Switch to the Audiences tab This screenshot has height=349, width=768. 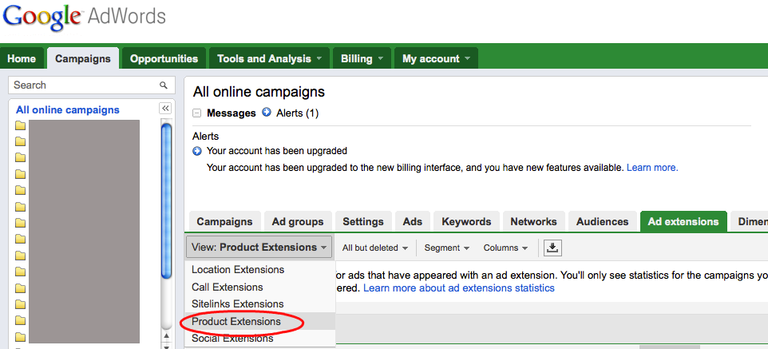[603, 221]
